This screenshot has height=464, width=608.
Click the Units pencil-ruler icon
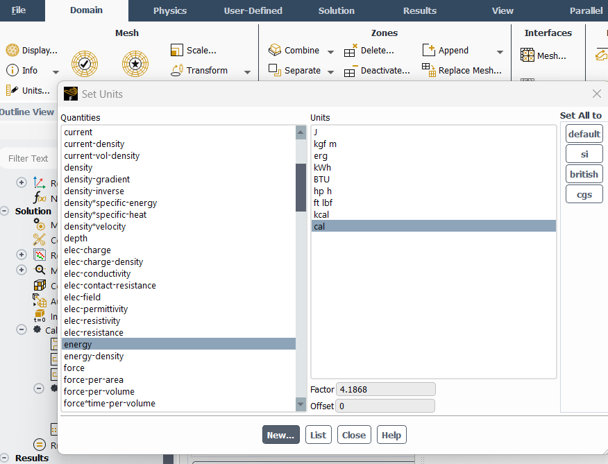[12, 90]
